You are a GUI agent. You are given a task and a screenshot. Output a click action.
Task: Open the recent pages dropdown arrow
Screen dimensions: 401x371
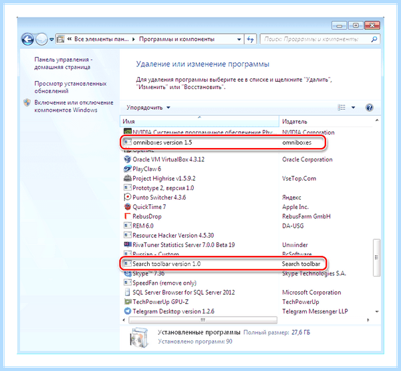tap(51, 40)
